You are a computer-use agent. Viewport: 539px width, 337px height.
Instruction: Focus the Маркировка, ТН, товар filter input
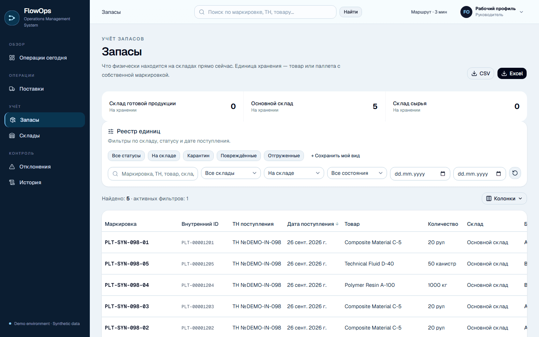click(153, 174)
